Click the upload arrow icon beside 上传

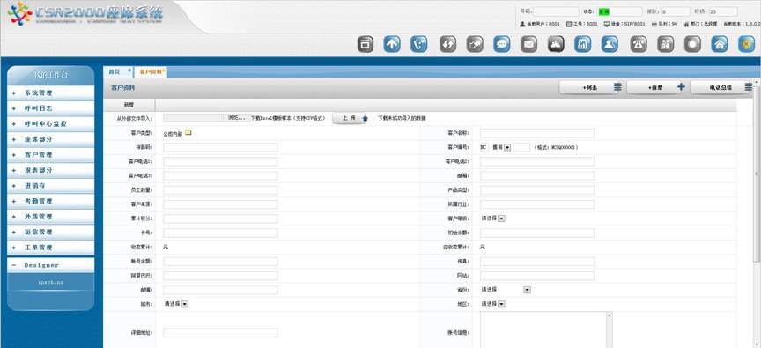[365, 118]
